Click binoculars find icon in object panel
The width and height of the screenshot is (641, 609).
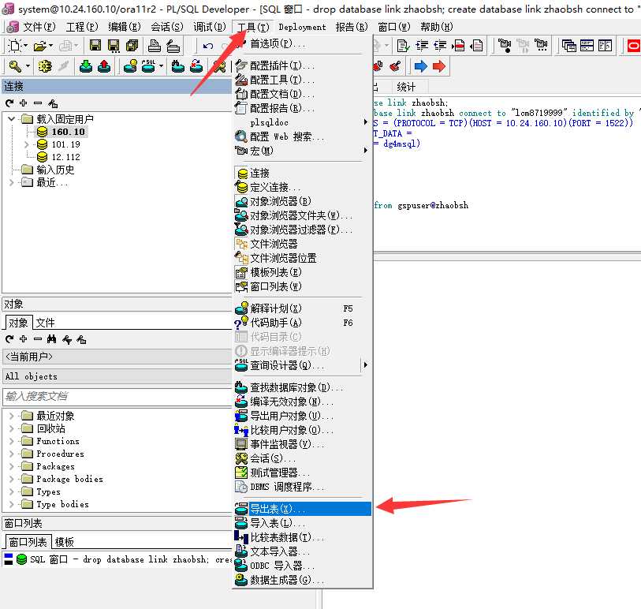click(52, 339)
